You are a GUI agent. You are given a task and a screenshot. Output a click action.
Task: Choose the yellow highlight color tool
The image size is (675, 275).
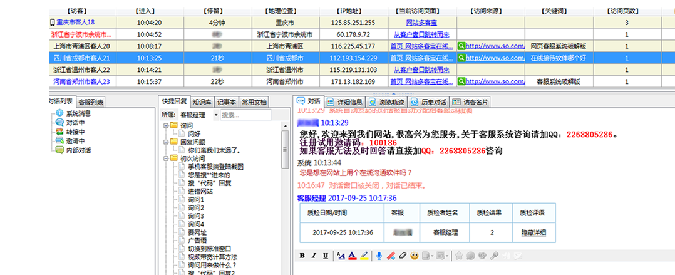(x=365, y=256)
